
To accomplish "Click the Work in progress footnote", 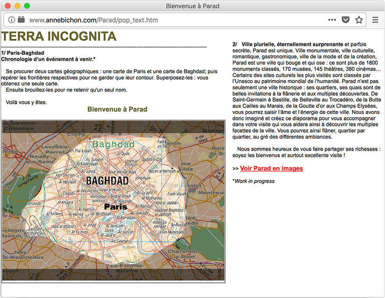I will click(x=253, y=181).
